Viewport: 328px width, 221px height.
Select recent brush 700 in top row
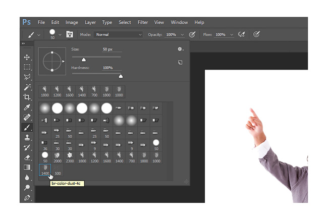(94, 91)
